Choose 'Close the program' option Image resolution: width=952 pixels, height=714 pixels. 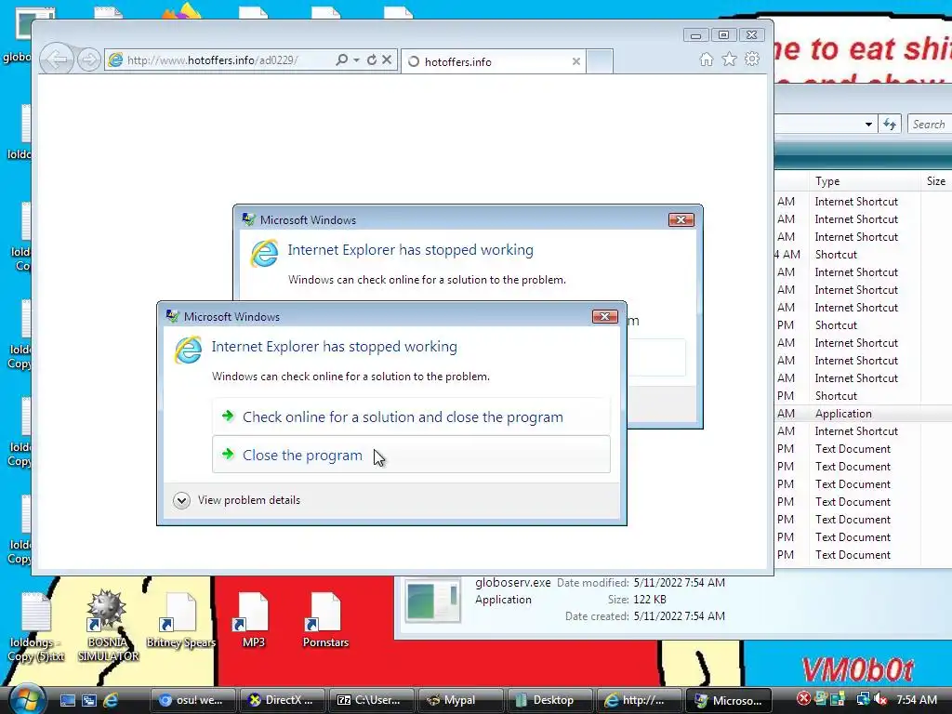(411, 454)
